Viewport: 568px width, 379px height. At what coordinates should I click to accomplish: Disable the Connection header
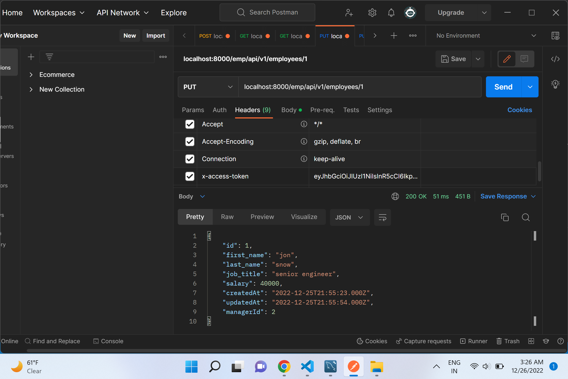click(190, 159)
